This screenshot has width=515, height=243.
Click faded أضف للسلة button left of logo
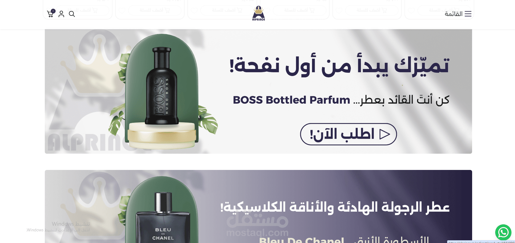[227, 10]
